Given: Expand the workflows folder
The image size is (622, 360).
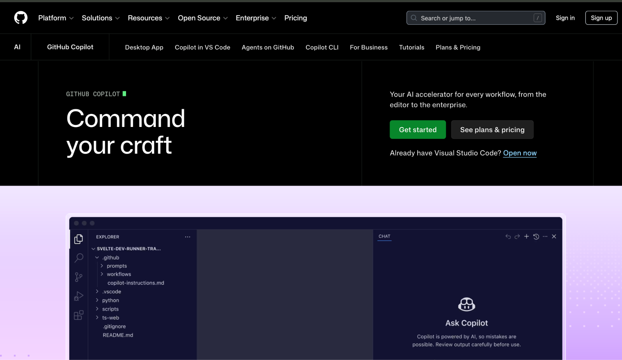Looking at the screenshot, I should pyautogui.click(x=102, y=274).
